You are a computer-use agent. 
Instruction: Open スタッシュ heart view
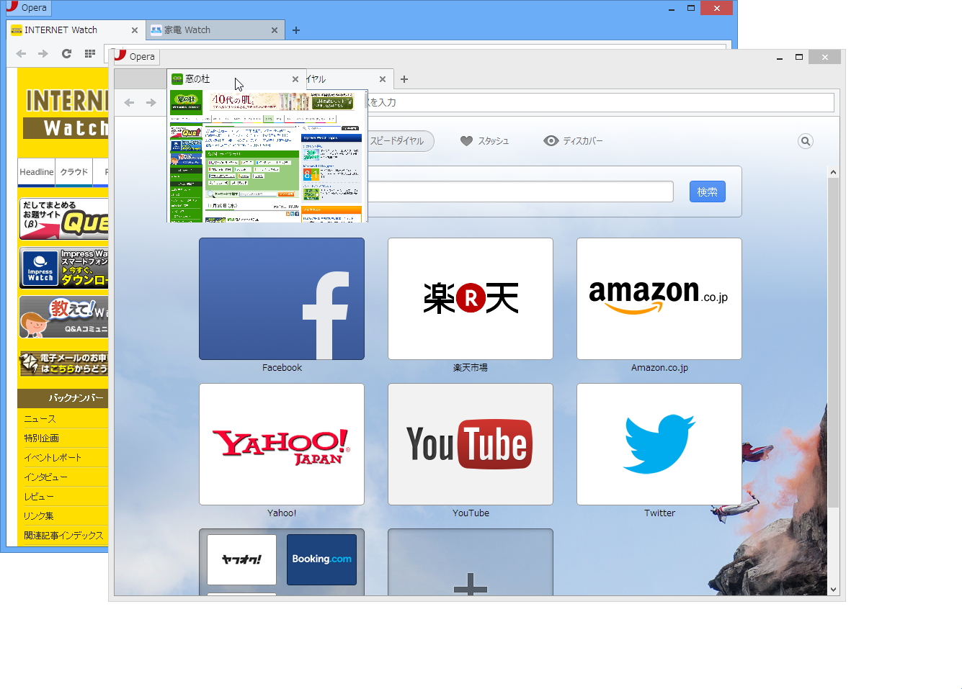484,141
